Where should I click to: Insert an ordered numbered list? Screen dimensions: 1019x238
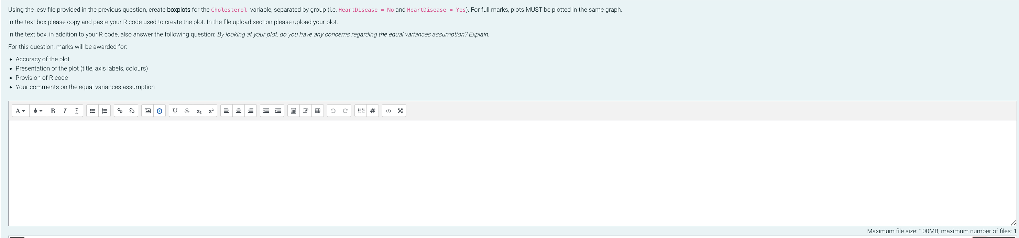105,111
